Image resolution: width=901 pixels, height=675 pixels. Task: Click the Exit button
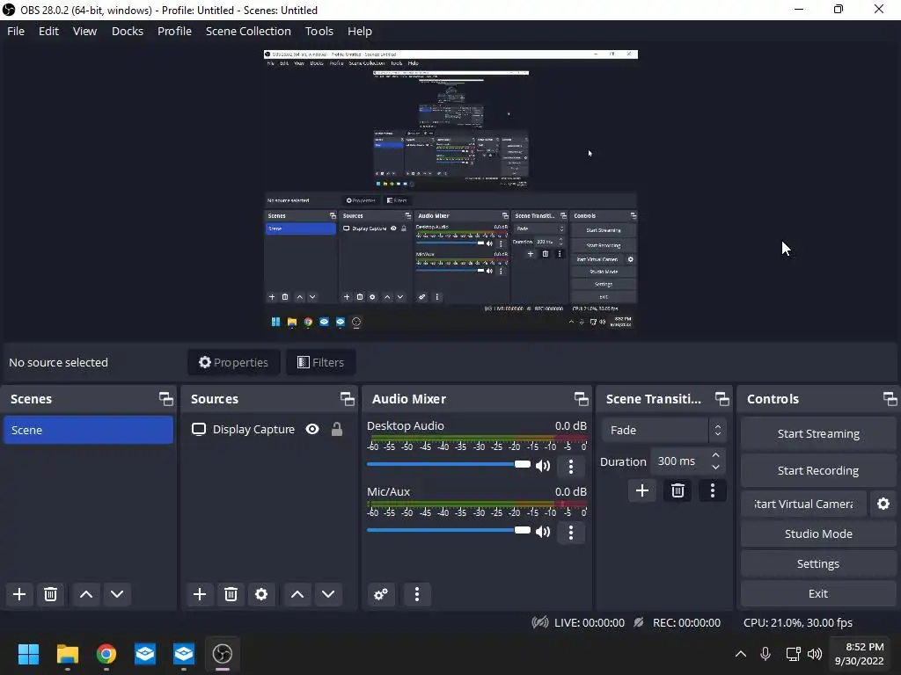[x=818, y=593]
